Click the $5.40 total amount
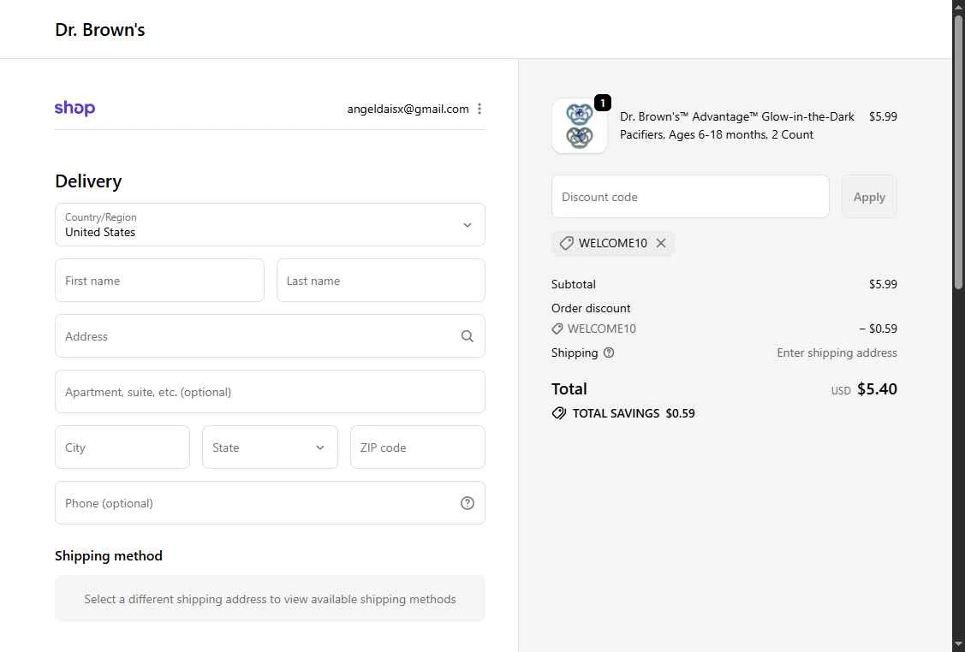 coord(877,388)
